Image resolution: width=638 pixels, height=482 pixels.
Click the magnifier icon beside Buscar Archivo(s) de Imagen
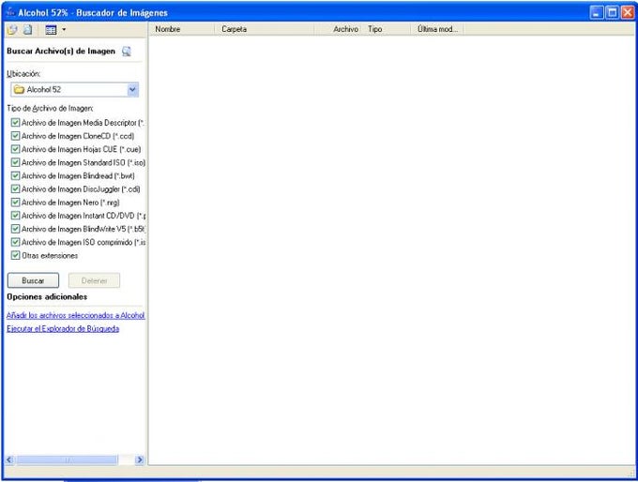point(127,52)
